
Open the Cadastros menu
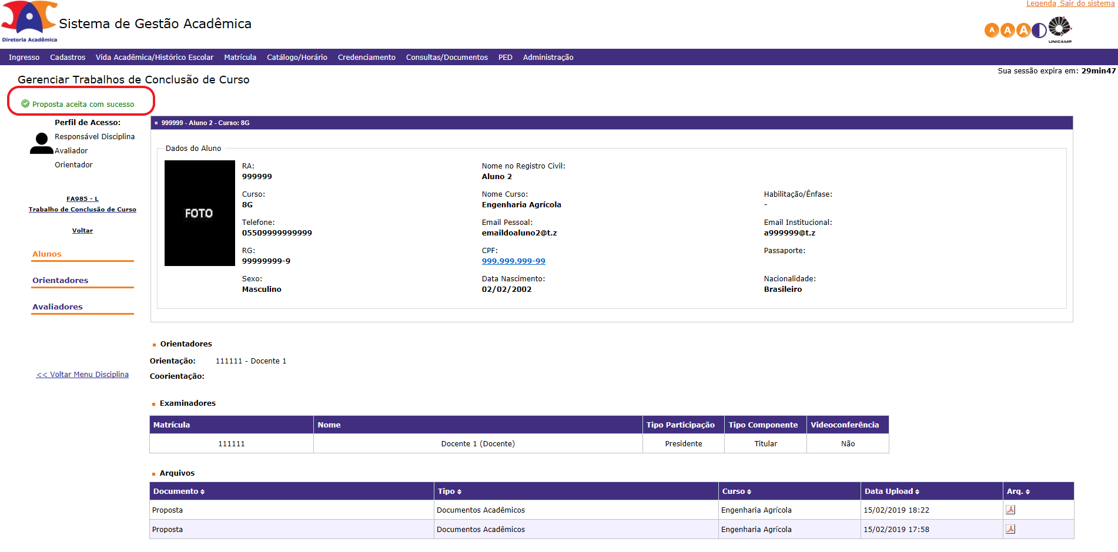tap(68, 57)
